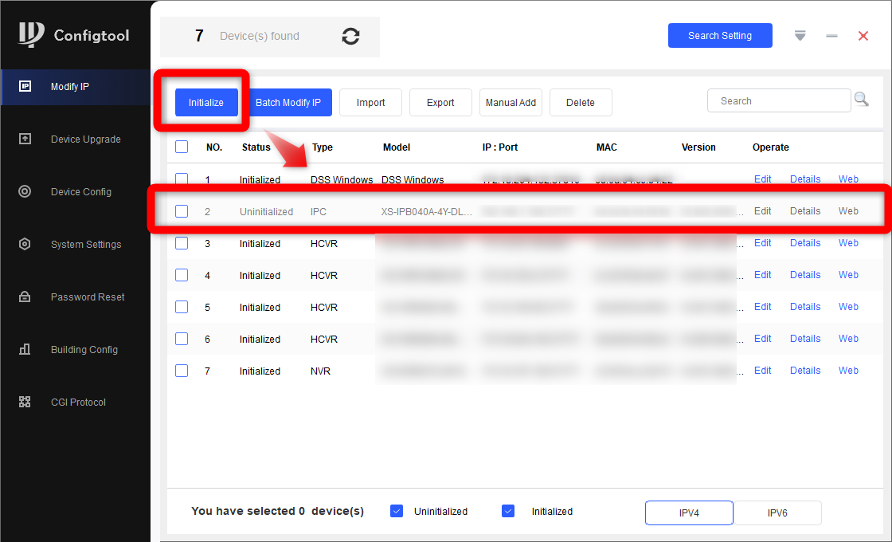Image resolution: width=892 pixels, height=542 pixels.
Task: Uncheck the Initialized filter checkbox
Action: point(508,511)
